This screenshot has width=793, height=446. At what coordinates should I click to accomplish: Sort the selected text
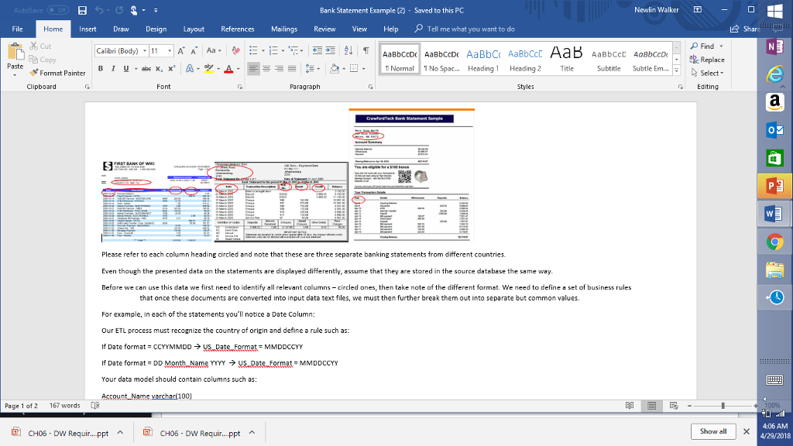click(x=350, y=50)
